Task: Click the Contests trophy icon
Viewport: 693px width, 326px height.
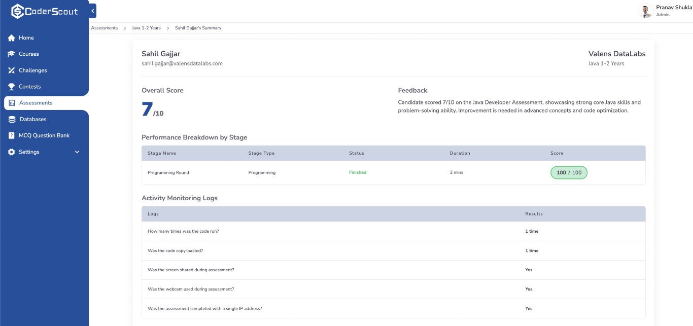Action: (12, 87)
